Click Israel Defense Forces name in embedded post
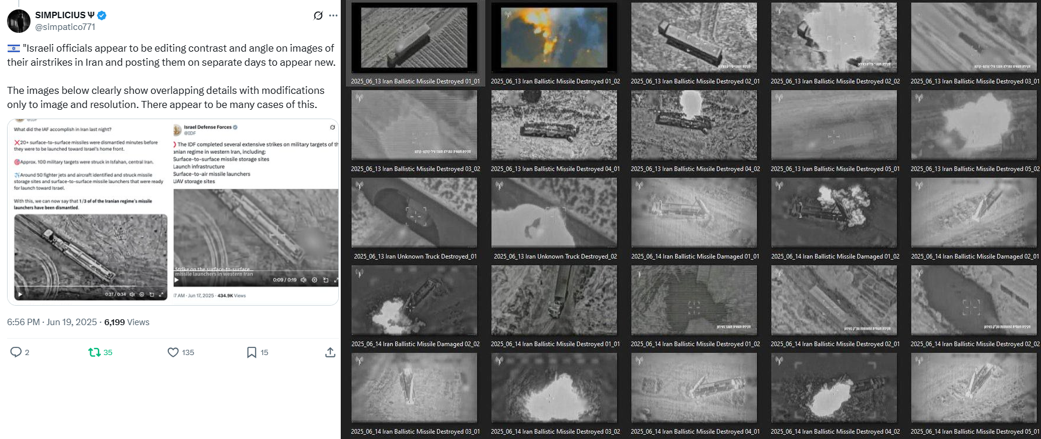The image size is (1041, 439). [208, 127]
